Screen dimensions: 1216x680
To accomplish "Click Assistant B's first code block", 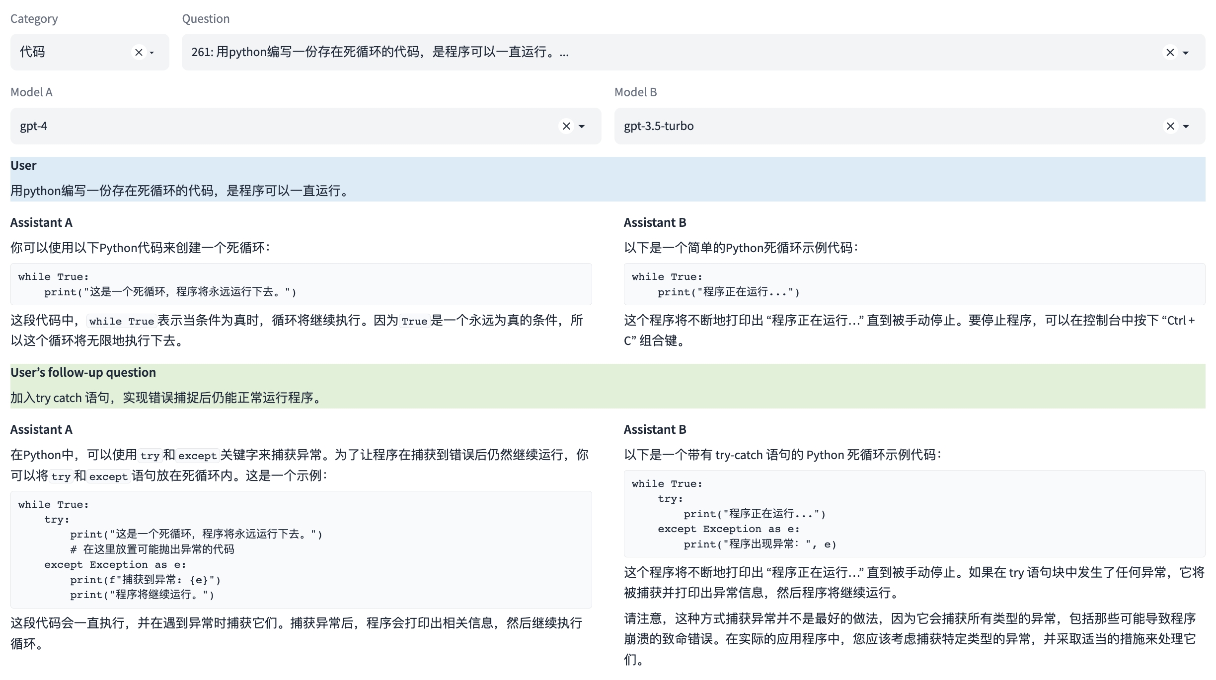I will [914, 284].
